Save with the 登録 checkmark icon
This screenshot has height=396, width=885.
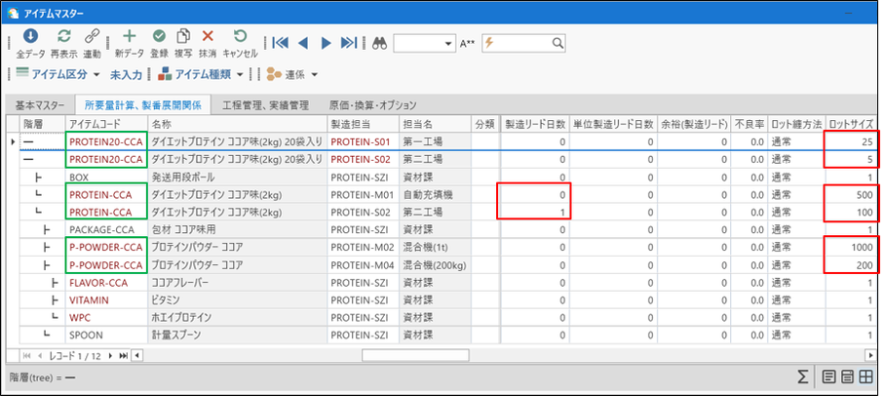tap(159, 37)
